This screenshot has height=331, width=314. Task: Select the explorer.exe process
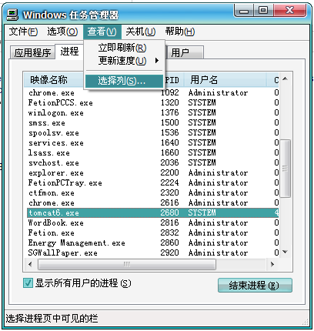[x=153, y=173]
